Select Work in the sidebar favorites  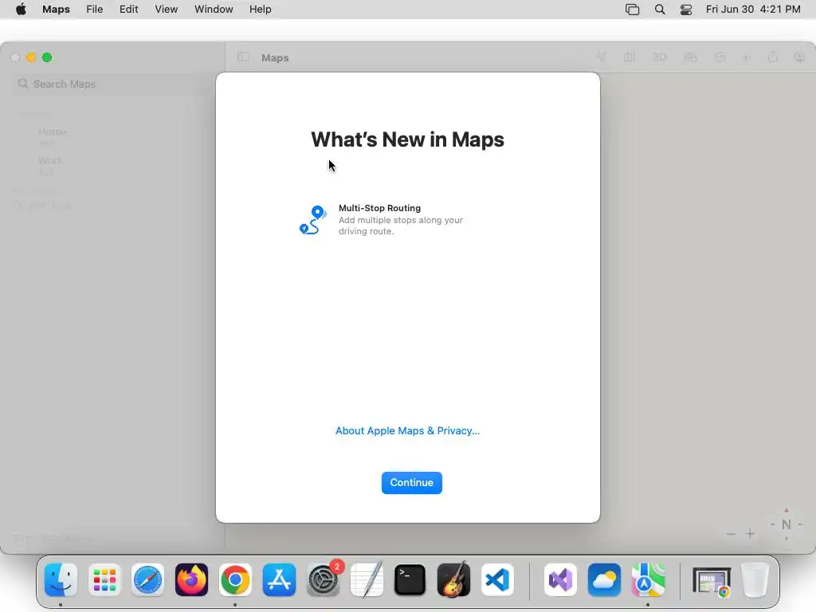[x=50, y=160]
